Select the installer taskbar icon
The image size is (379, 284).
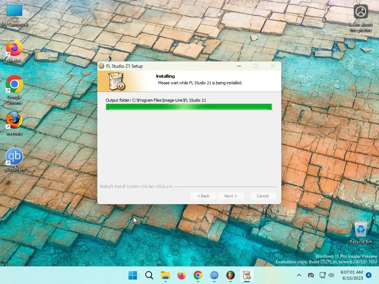click(x=246, y=275)
